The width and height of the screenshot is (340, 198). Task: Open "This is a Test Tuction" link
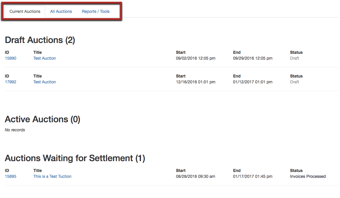[x=52, y=176]
